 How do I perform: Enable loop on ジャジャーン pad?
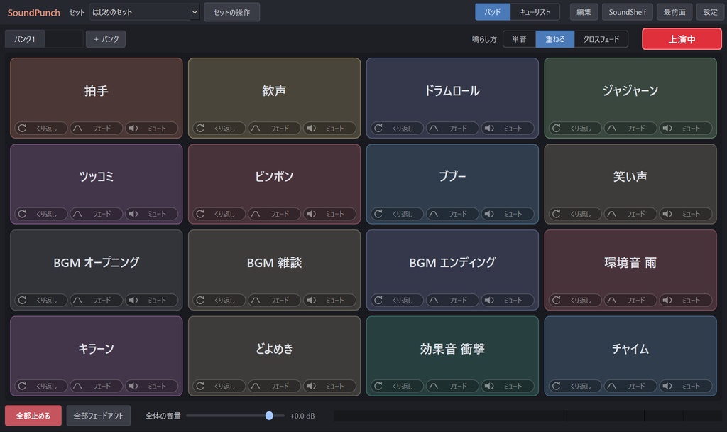pyautogui.click(x=575, y=128)
